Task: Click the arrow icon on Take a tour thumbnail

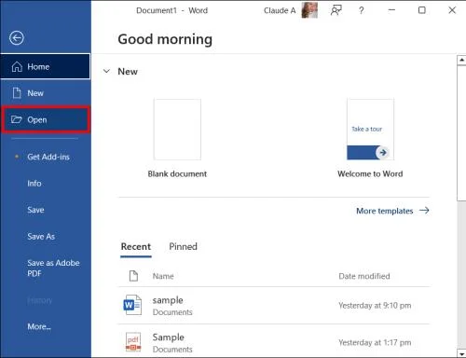Action: pyautogui.click(x=383, y=152)
